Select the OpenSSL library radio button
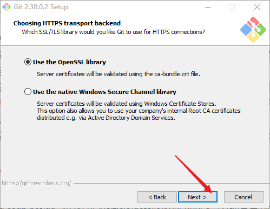The height and width of the screenshot is (209, 270). coord(28,62)
